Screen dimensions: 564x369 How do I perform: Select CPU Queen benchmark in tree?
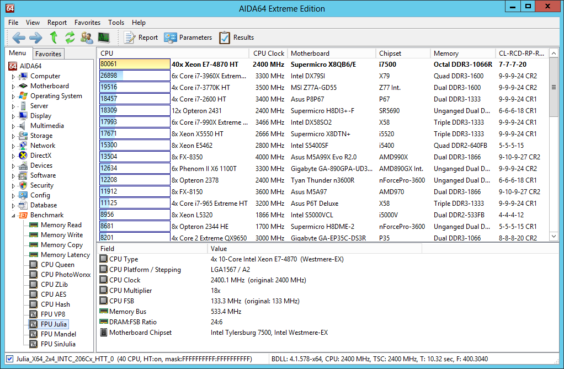pos(57,265)
